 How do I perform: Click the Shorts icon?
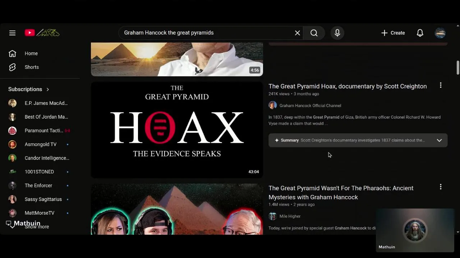[x=12, y=67]
